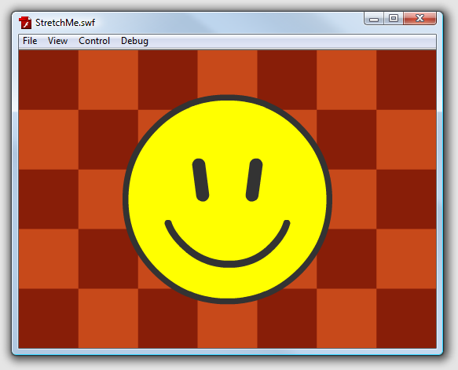Click the top-left dark red checker square
458x370 pixels.
tap(49, 79)
